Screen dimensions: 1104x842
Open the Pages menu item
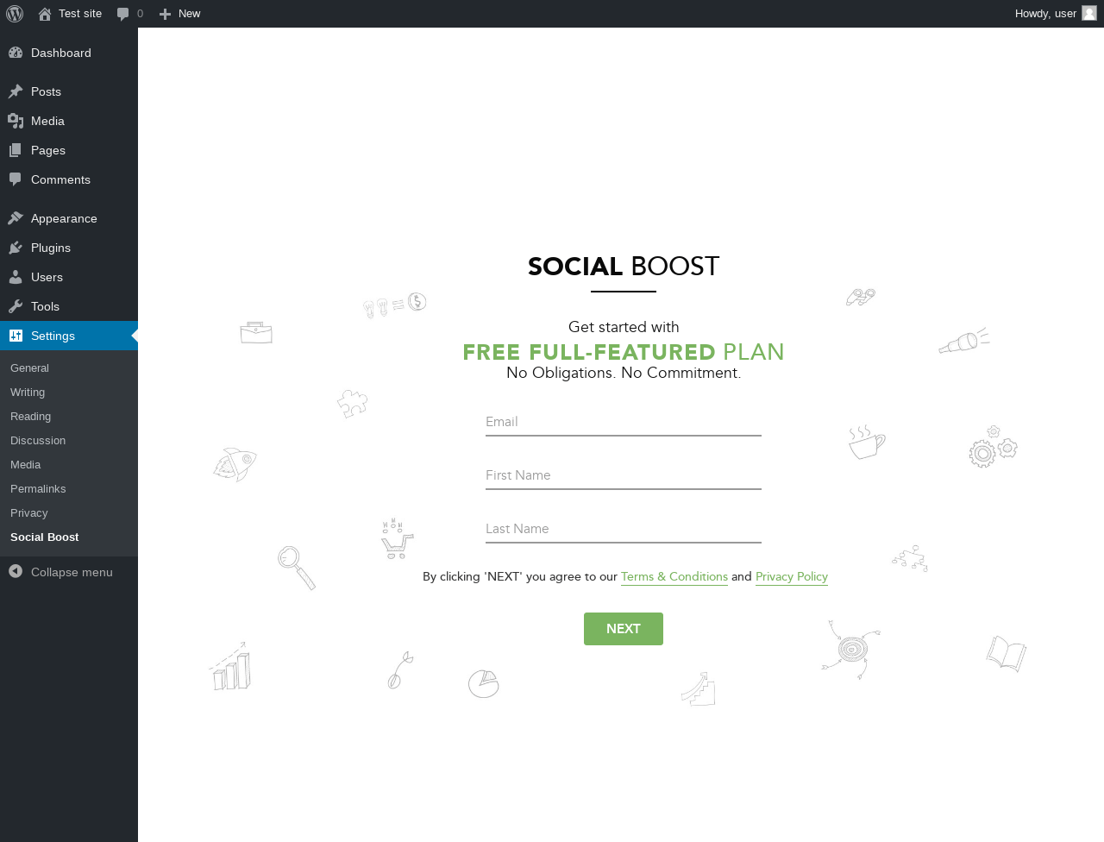coord(69,150)
